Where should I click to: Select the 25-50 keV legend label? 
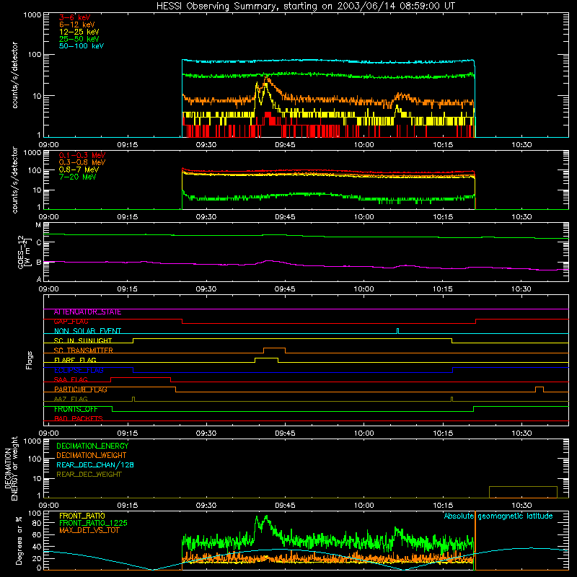point(79,39)
